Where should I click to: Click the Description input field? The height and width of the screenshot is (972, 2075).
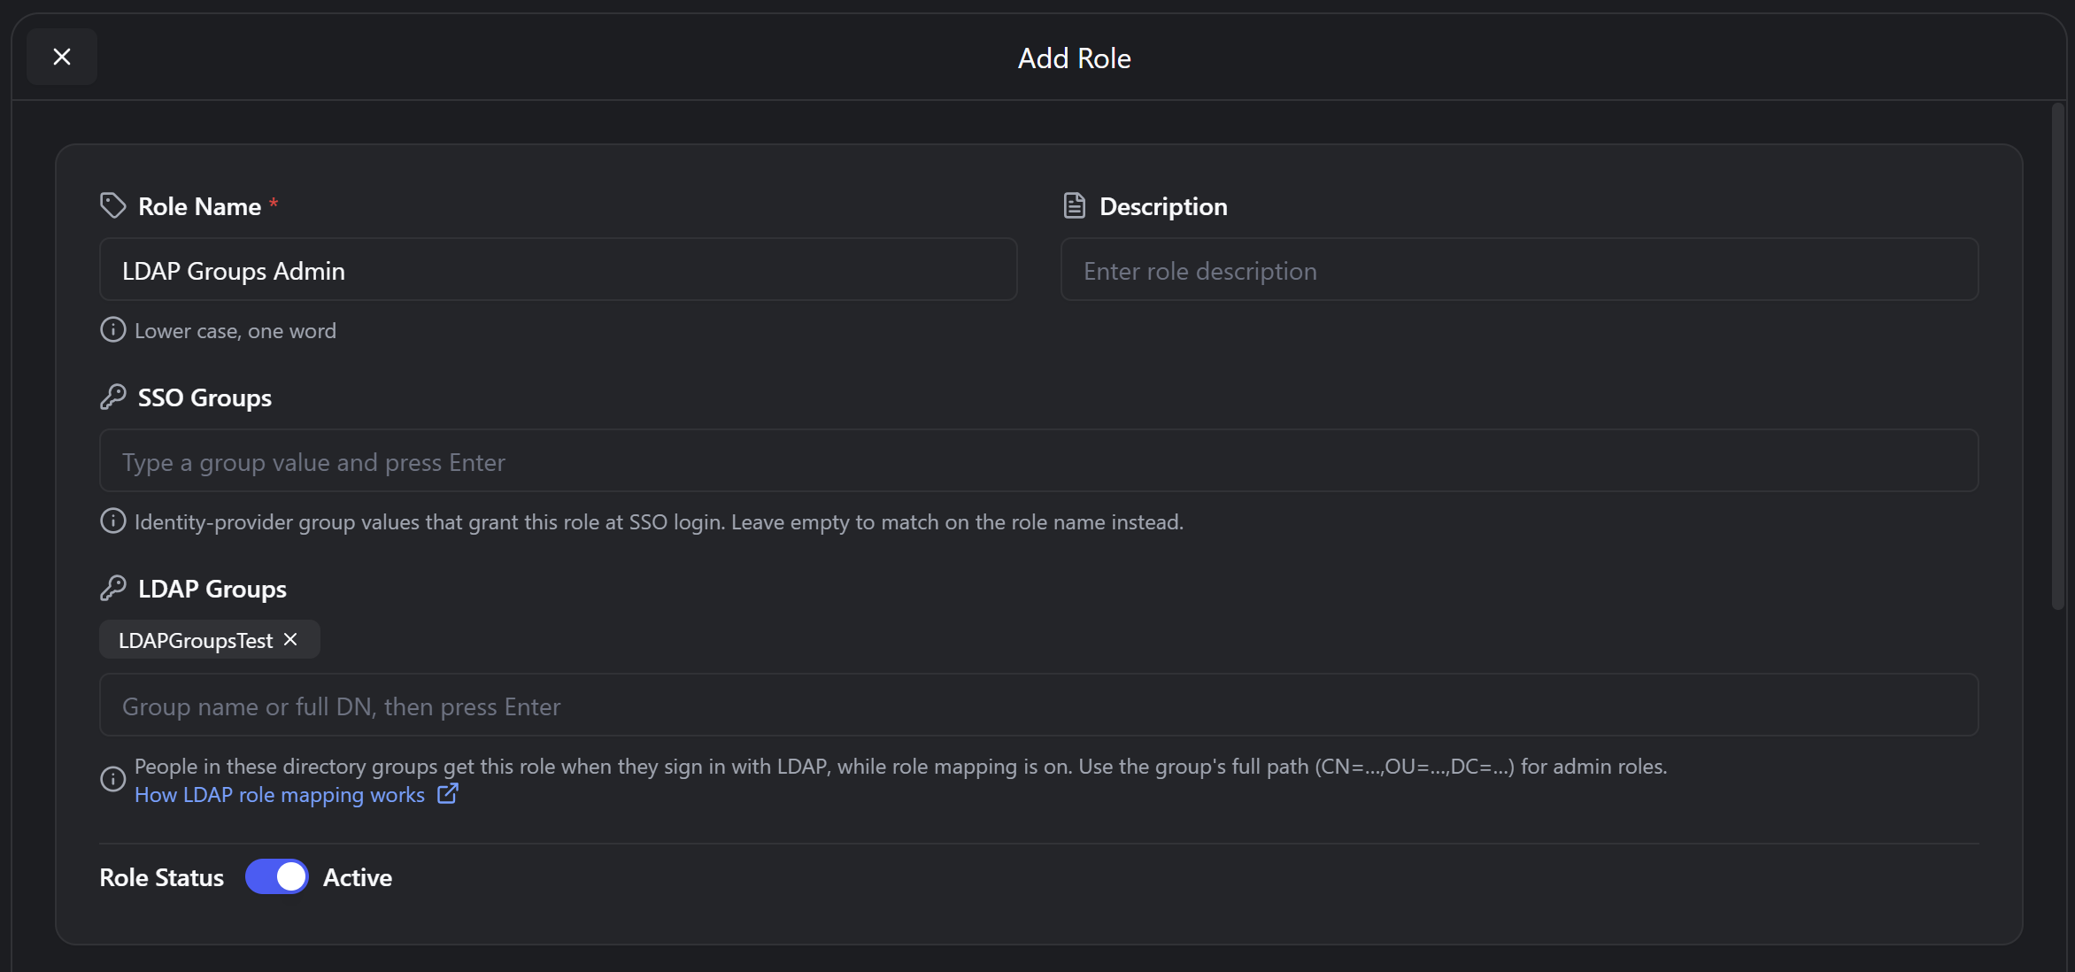tap(1519, 269)
